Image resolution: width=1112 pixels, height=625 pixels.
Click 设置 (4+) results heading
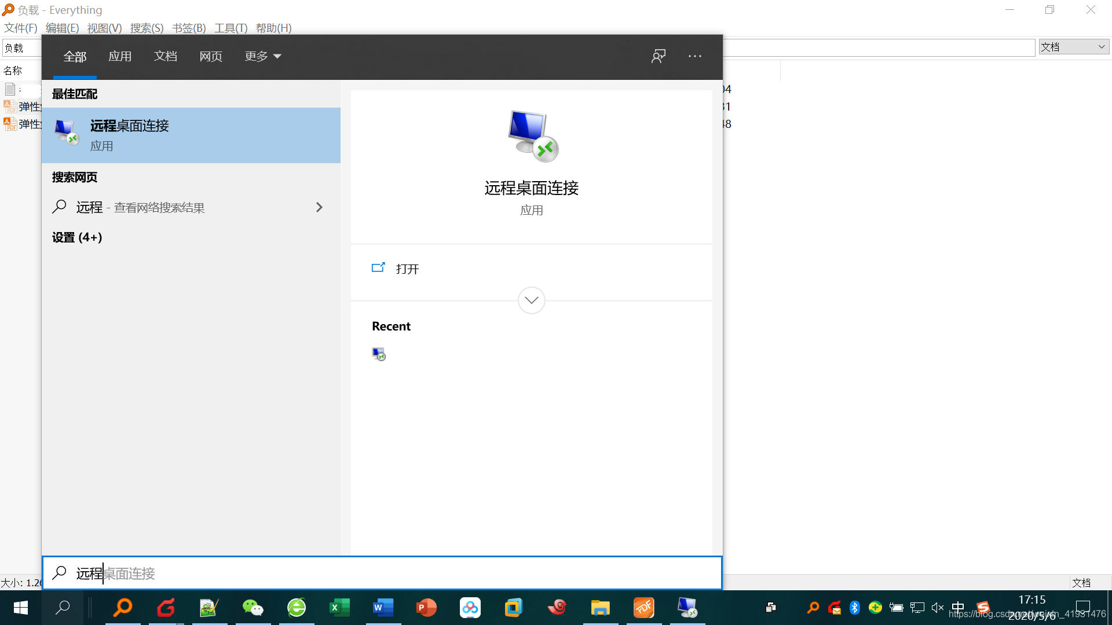pos(77,237)
